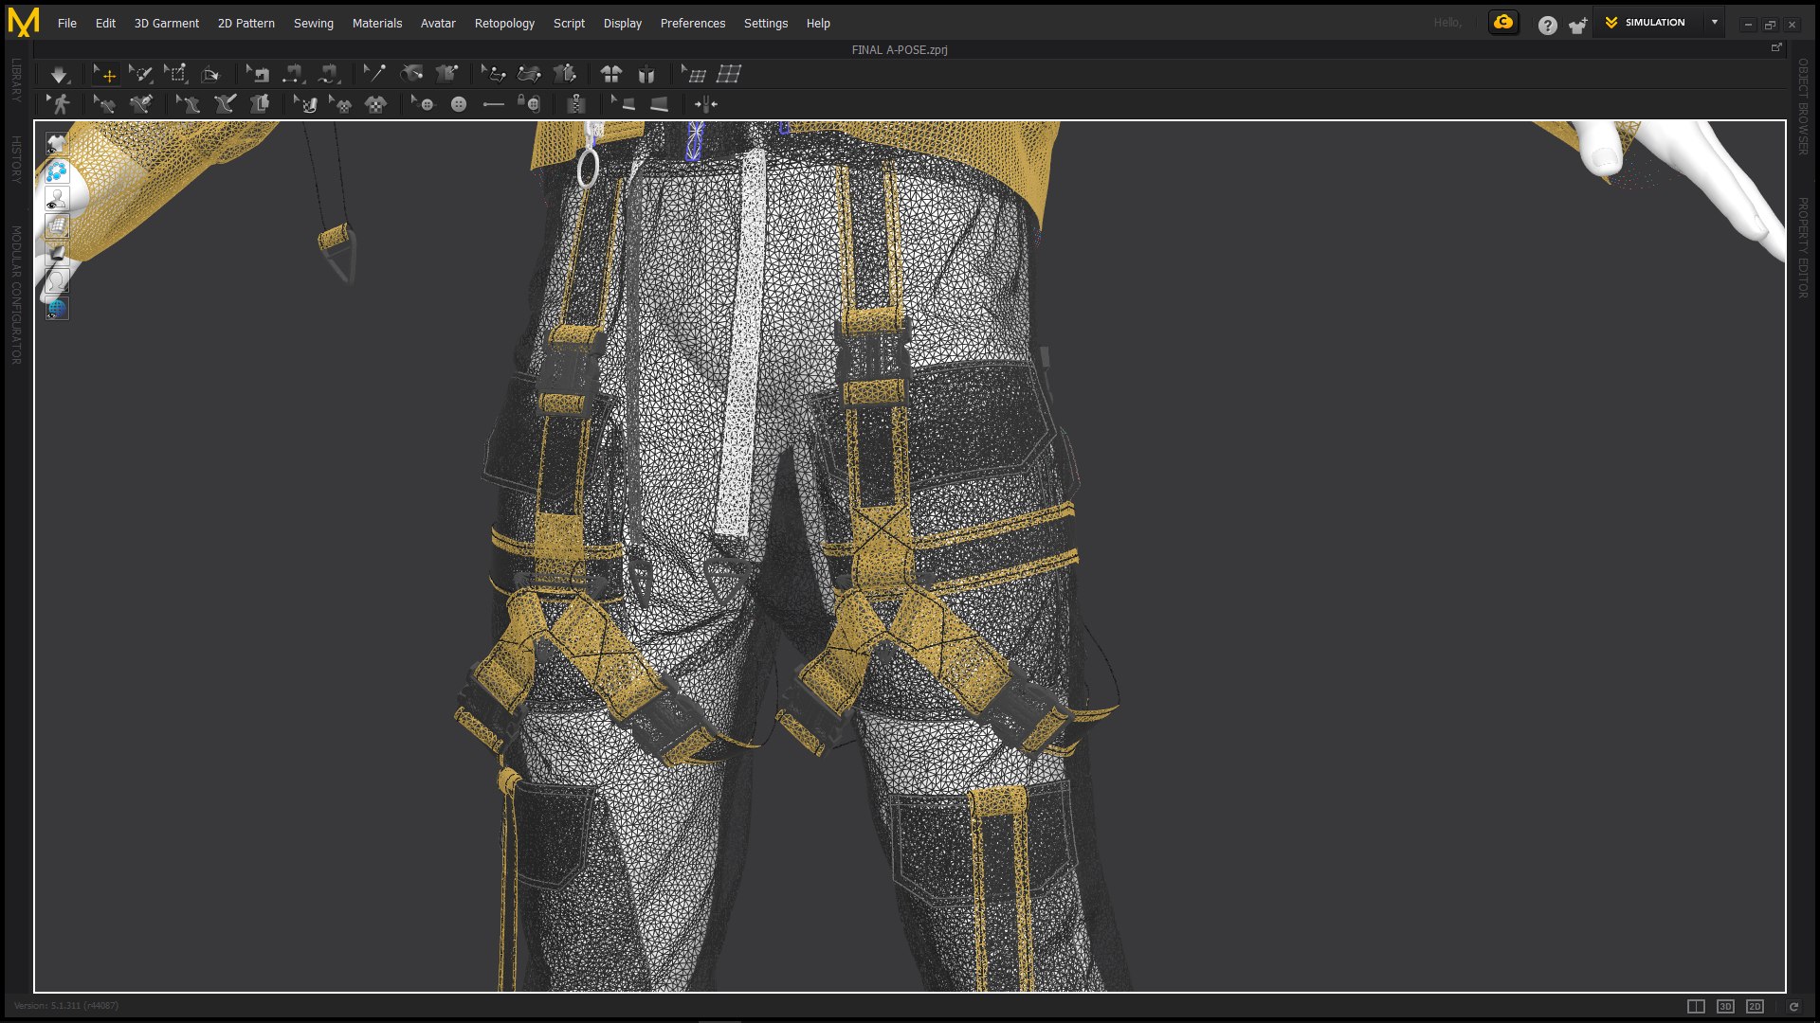Expand the HISTORY side panel
Viewport: 1820px width, 1023px height.
click(x=16, y=159)
